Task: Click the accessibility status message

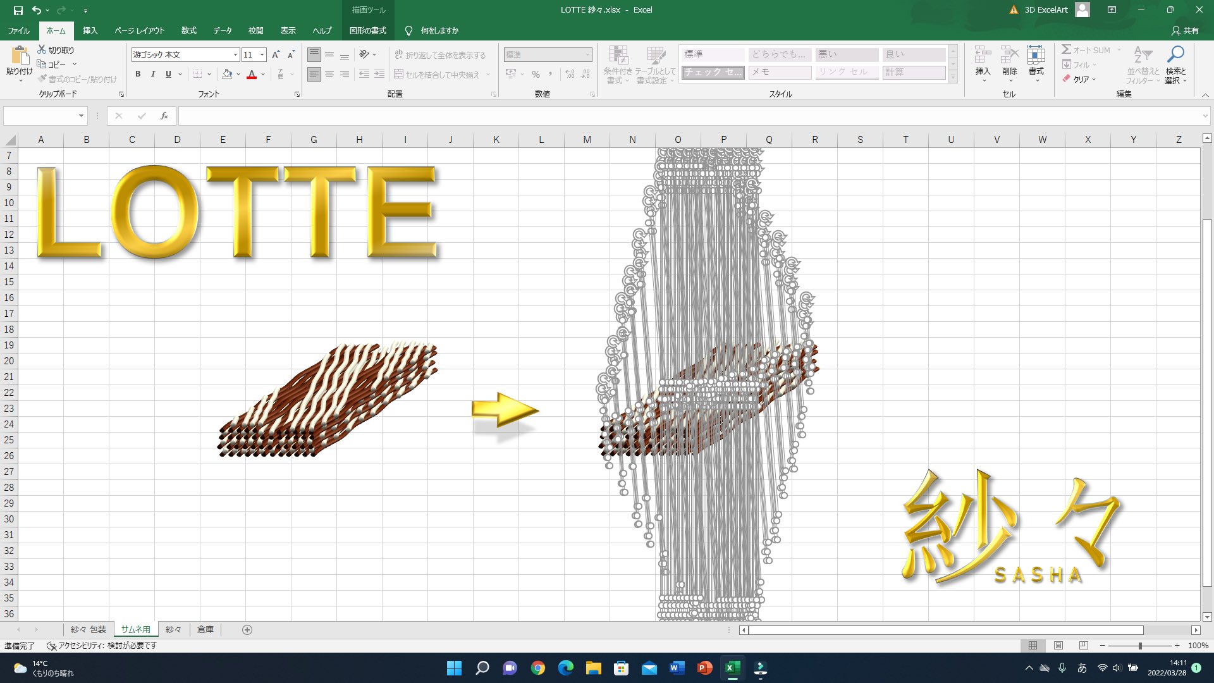Action: [101, 646]
